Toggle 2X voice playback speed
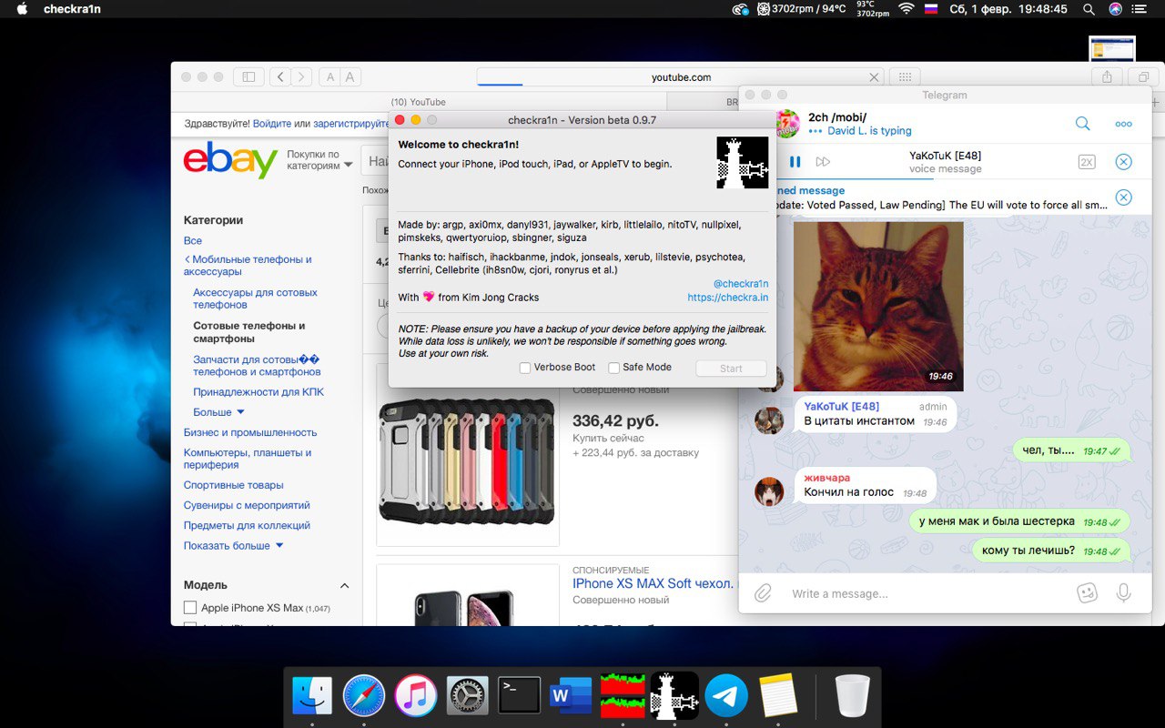This screenshot has height=728, width=1165. point(1087,162)
